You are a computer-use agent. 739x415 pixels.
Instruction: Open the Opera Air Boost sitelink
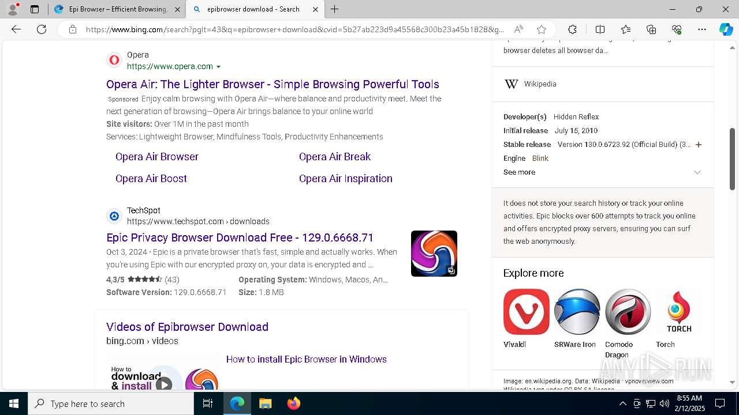coord(151,179)
